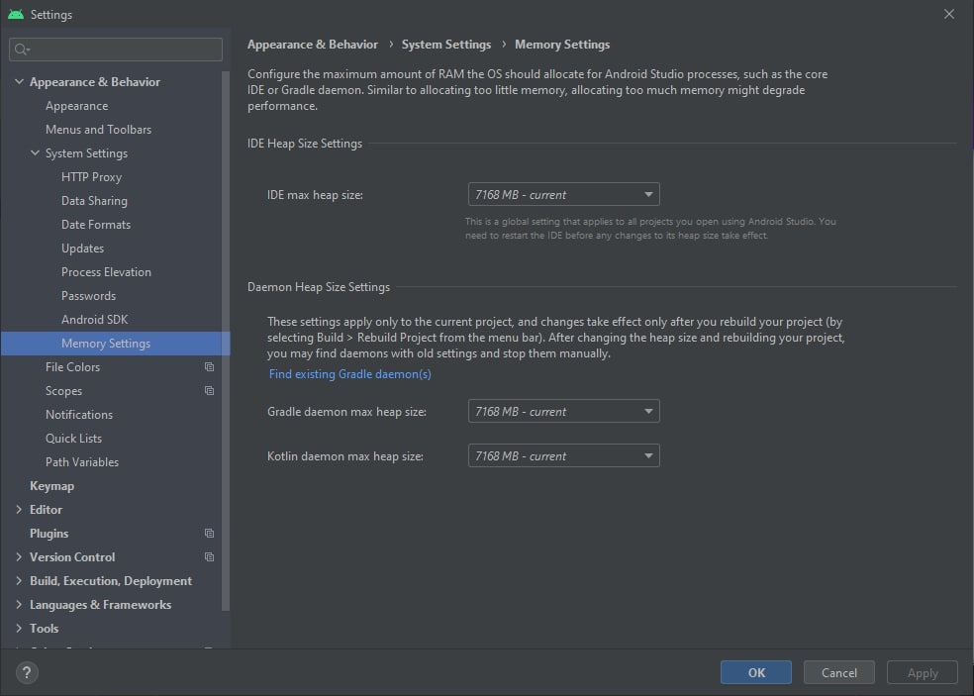Open Gradle daemon max heap size dropdown

(563, 412)
